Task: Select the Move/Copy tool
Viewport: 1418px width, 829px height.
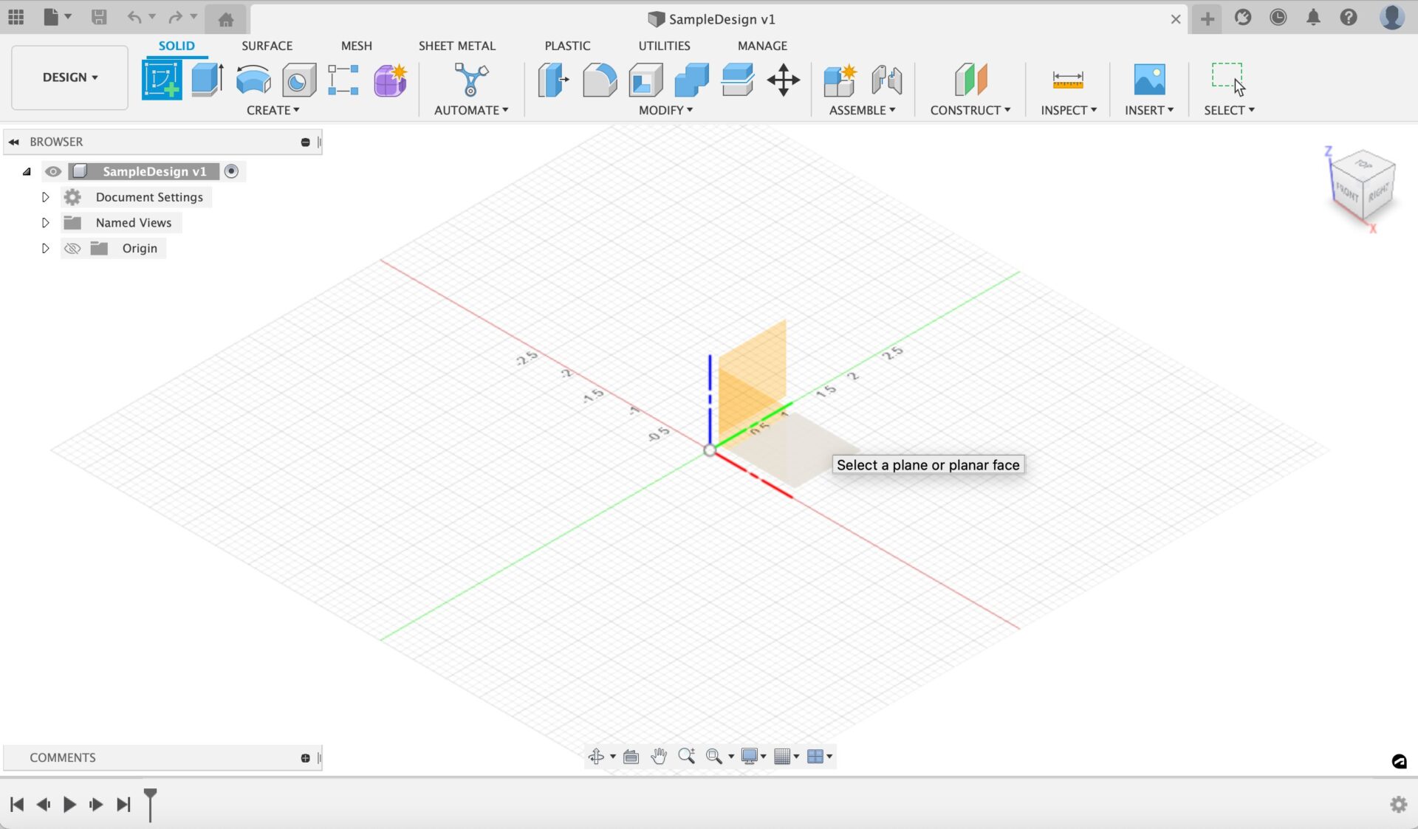Action: [783, 81]
